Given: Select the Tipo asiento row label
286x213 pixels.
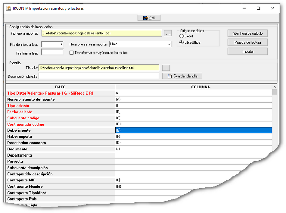Looking at the screenshot, I should 61,106.
